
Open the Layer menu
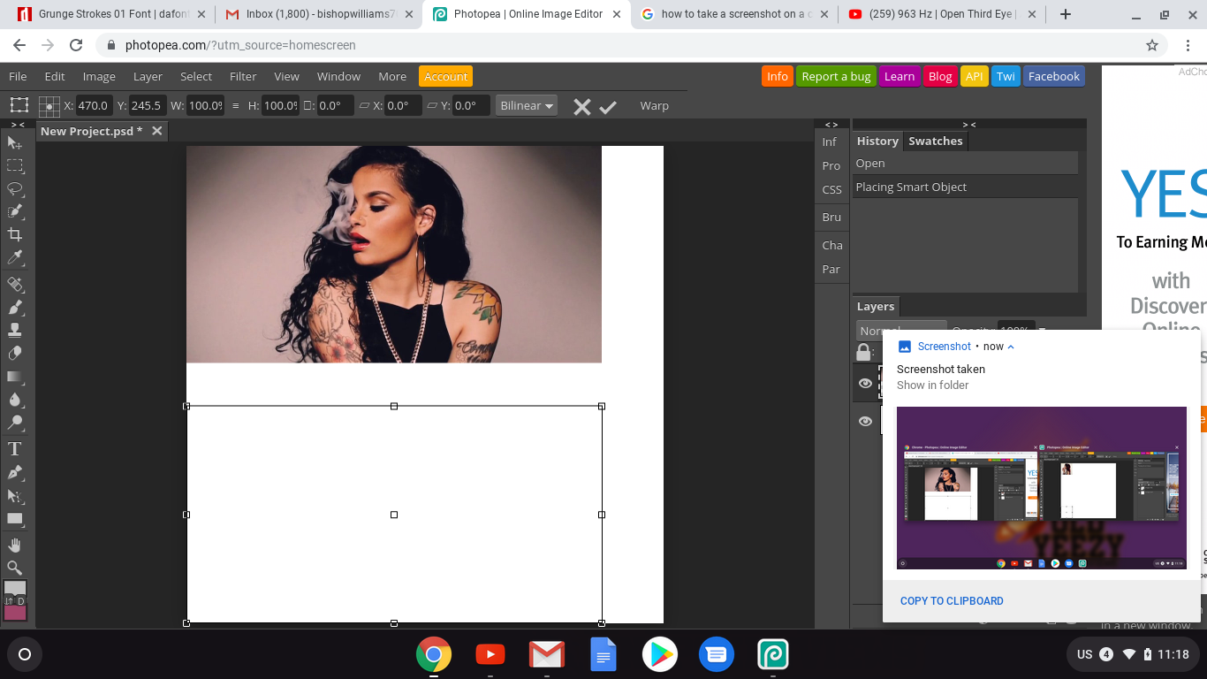point(148,77)
